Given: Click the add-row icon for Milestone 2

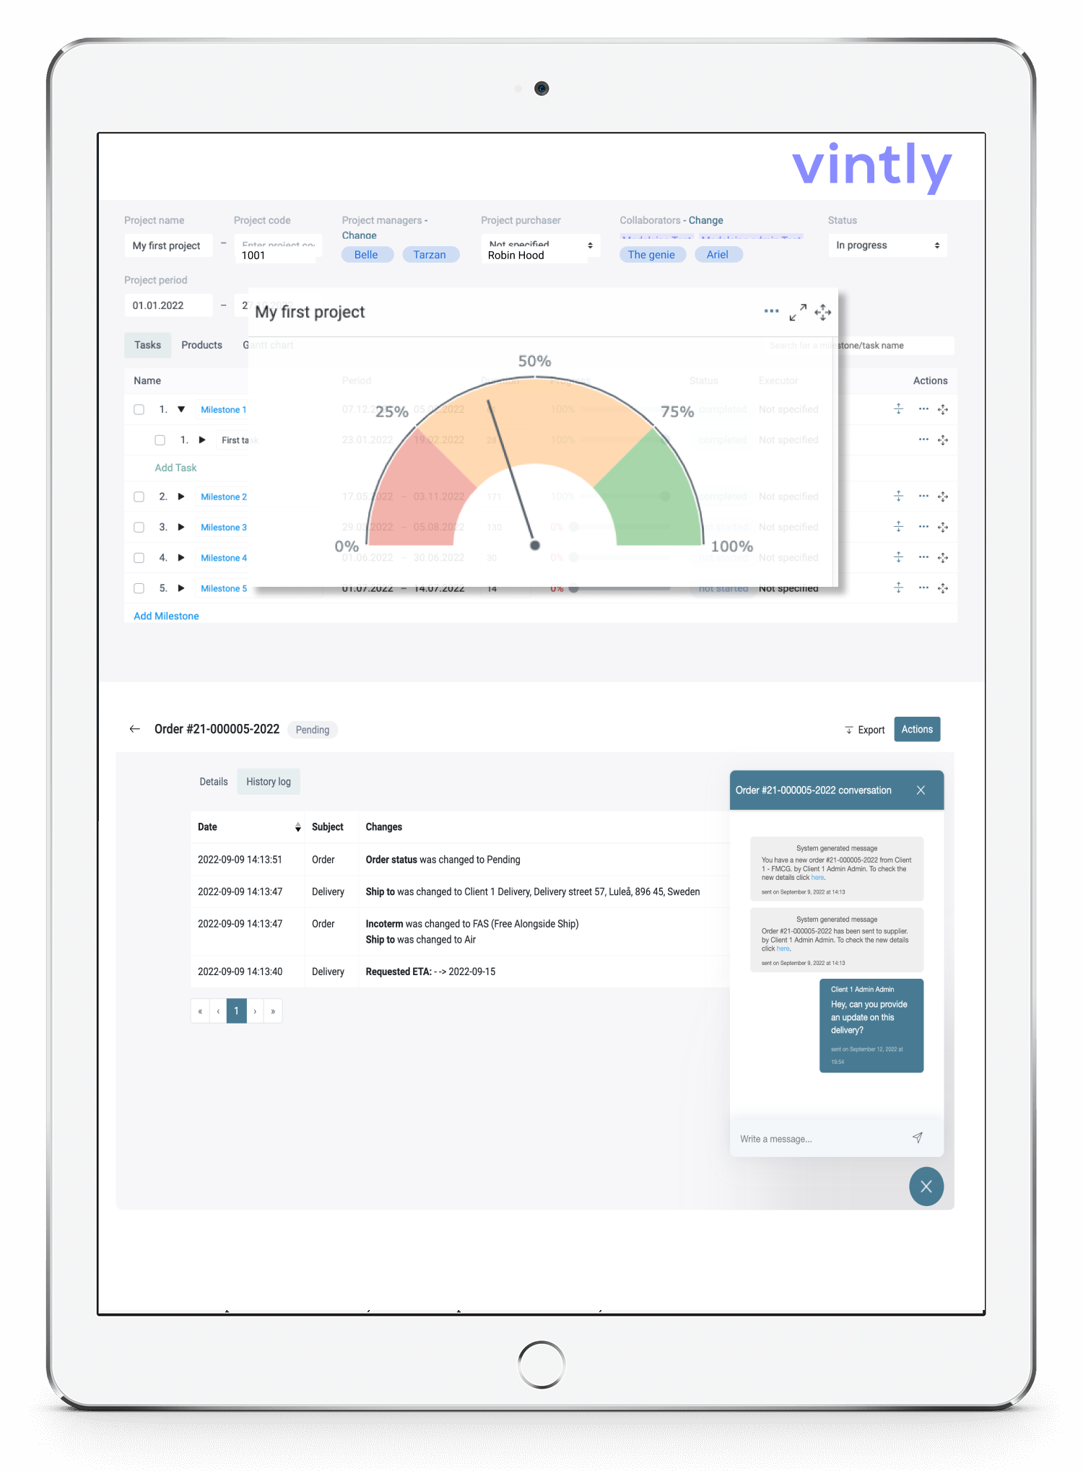Looking at the screenshot, I should coord(898,497).
